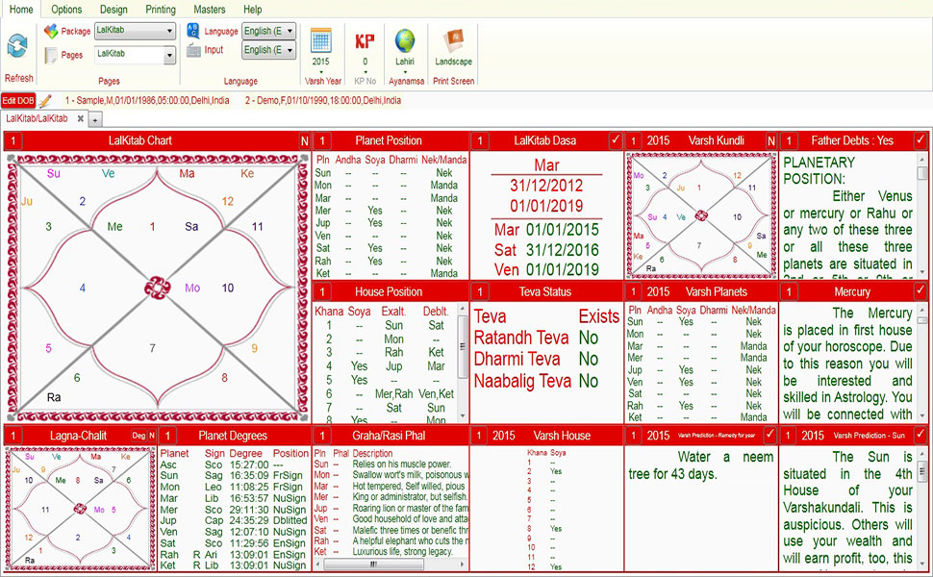The height and width of the screenshot is (577, 933).
Task: Open the Pages LalKitab dropdown
Action: [x=135, y=55]
